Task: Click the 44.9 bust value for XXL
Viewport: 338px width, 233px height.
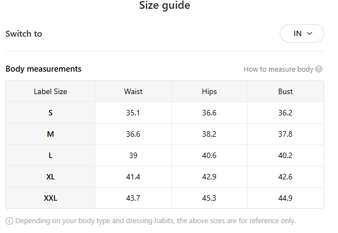Action: point(285,198)
